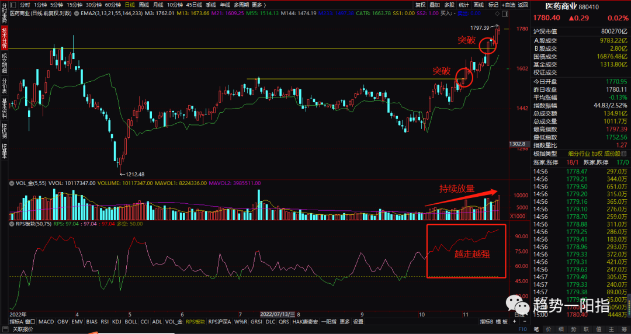Viewport: 631px width, 334px height.
Task: Select the 一阳指 indicator tab
Action: click(329, 322)
